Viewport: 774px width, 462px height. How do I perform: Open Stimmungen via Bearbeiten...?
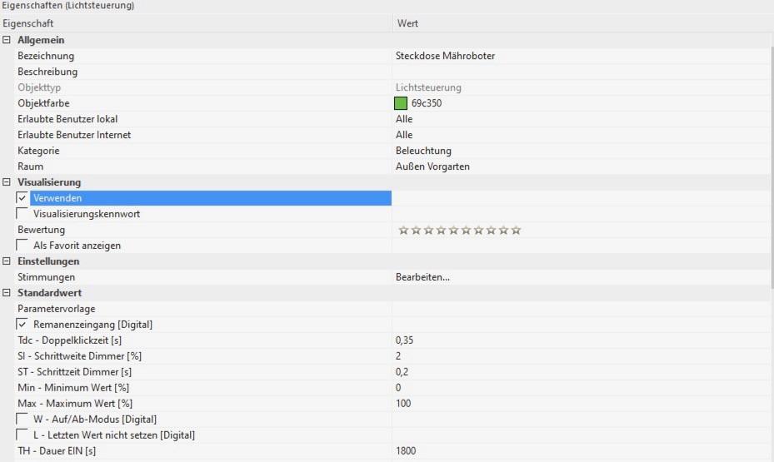422,277
